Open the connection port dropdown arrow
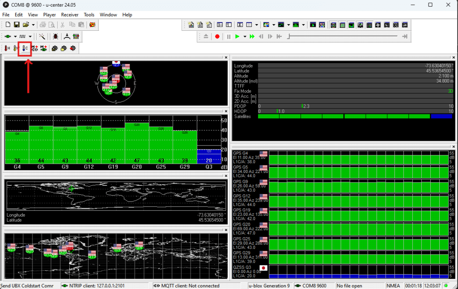Screen dimensions: 458x289 15,36
